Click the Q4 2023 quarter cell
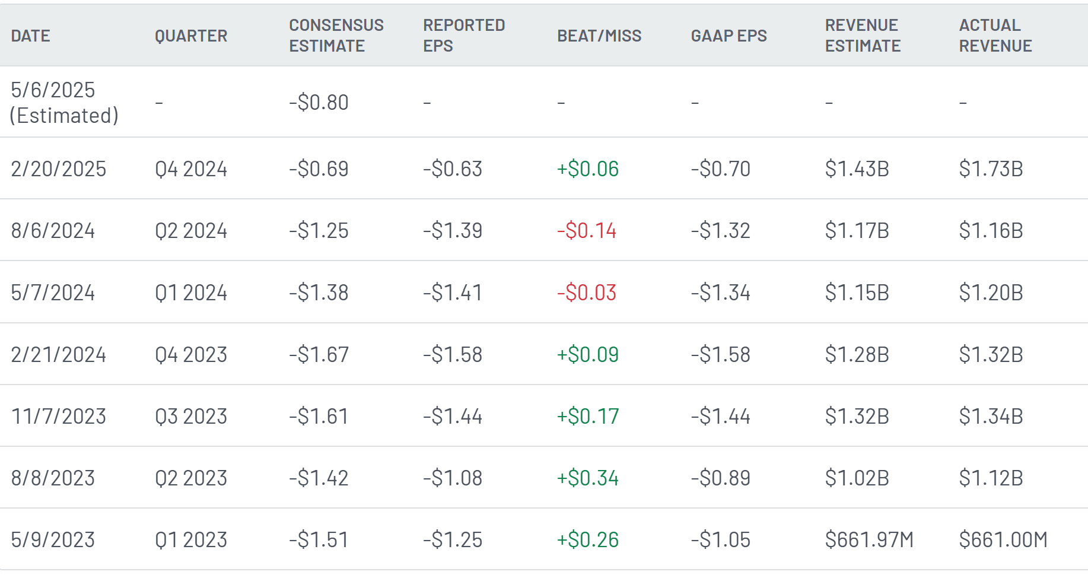1088x578 pixels. pos(191,355)
